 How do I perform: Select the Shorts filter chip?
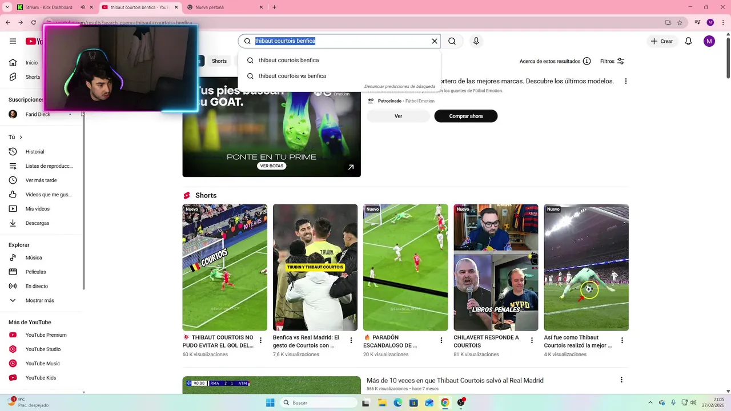coord(219,61)
